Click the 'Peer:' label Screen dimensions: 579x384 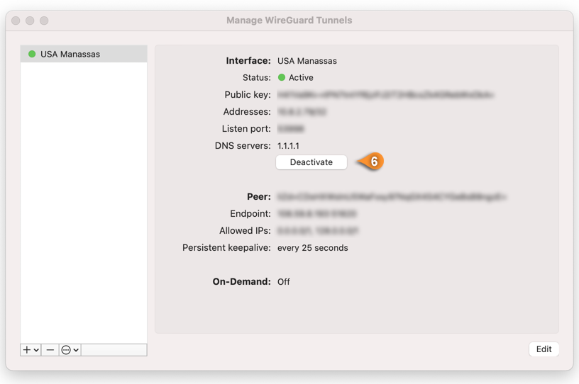click(259, 197)
